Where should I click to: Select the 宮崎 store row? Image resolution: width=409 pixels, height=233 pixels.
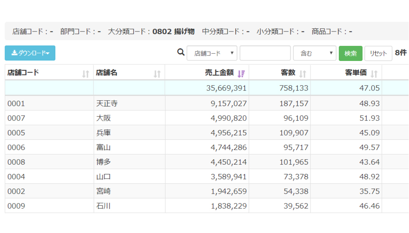pos(104,191)
